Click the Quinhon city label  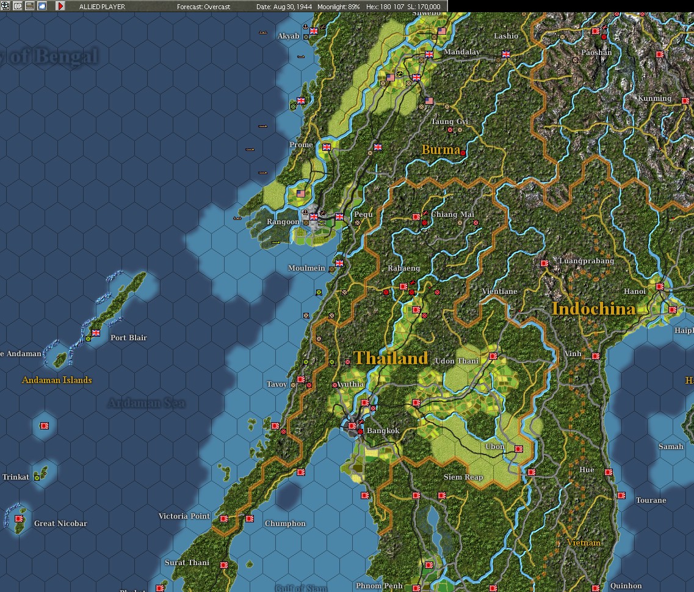point(626,586)
